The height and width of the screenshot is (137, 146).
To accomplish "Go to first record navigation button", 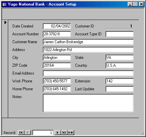I will (21, 132).
